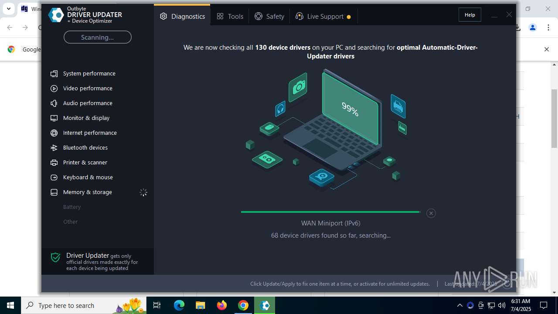This screenshot has height=314, width=558.
Task: Select the Video performance icon
Action: (x=54, y=89)
